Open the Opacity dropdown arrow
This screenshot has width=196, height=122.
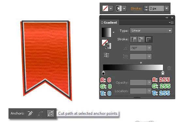[x=149, y=83]
